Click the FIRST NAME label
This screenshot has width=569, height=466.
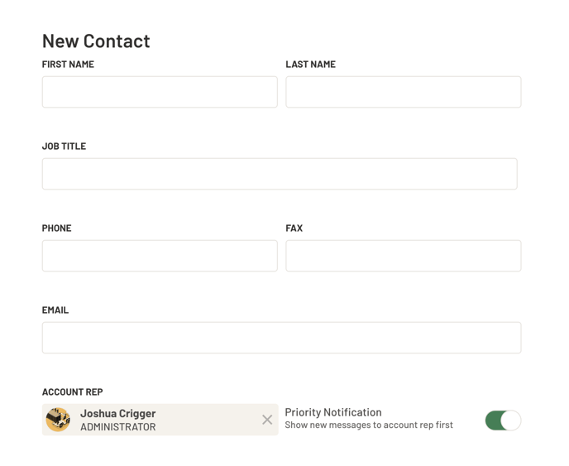[68, 65]
